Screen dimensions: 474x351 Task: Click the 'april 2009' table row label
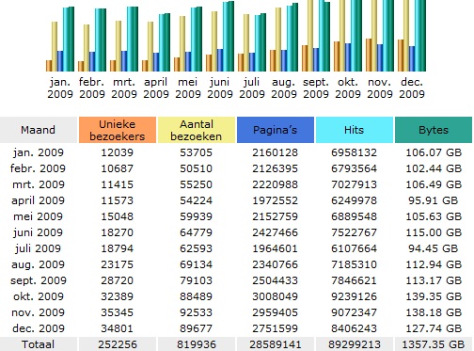click(38, 200)
